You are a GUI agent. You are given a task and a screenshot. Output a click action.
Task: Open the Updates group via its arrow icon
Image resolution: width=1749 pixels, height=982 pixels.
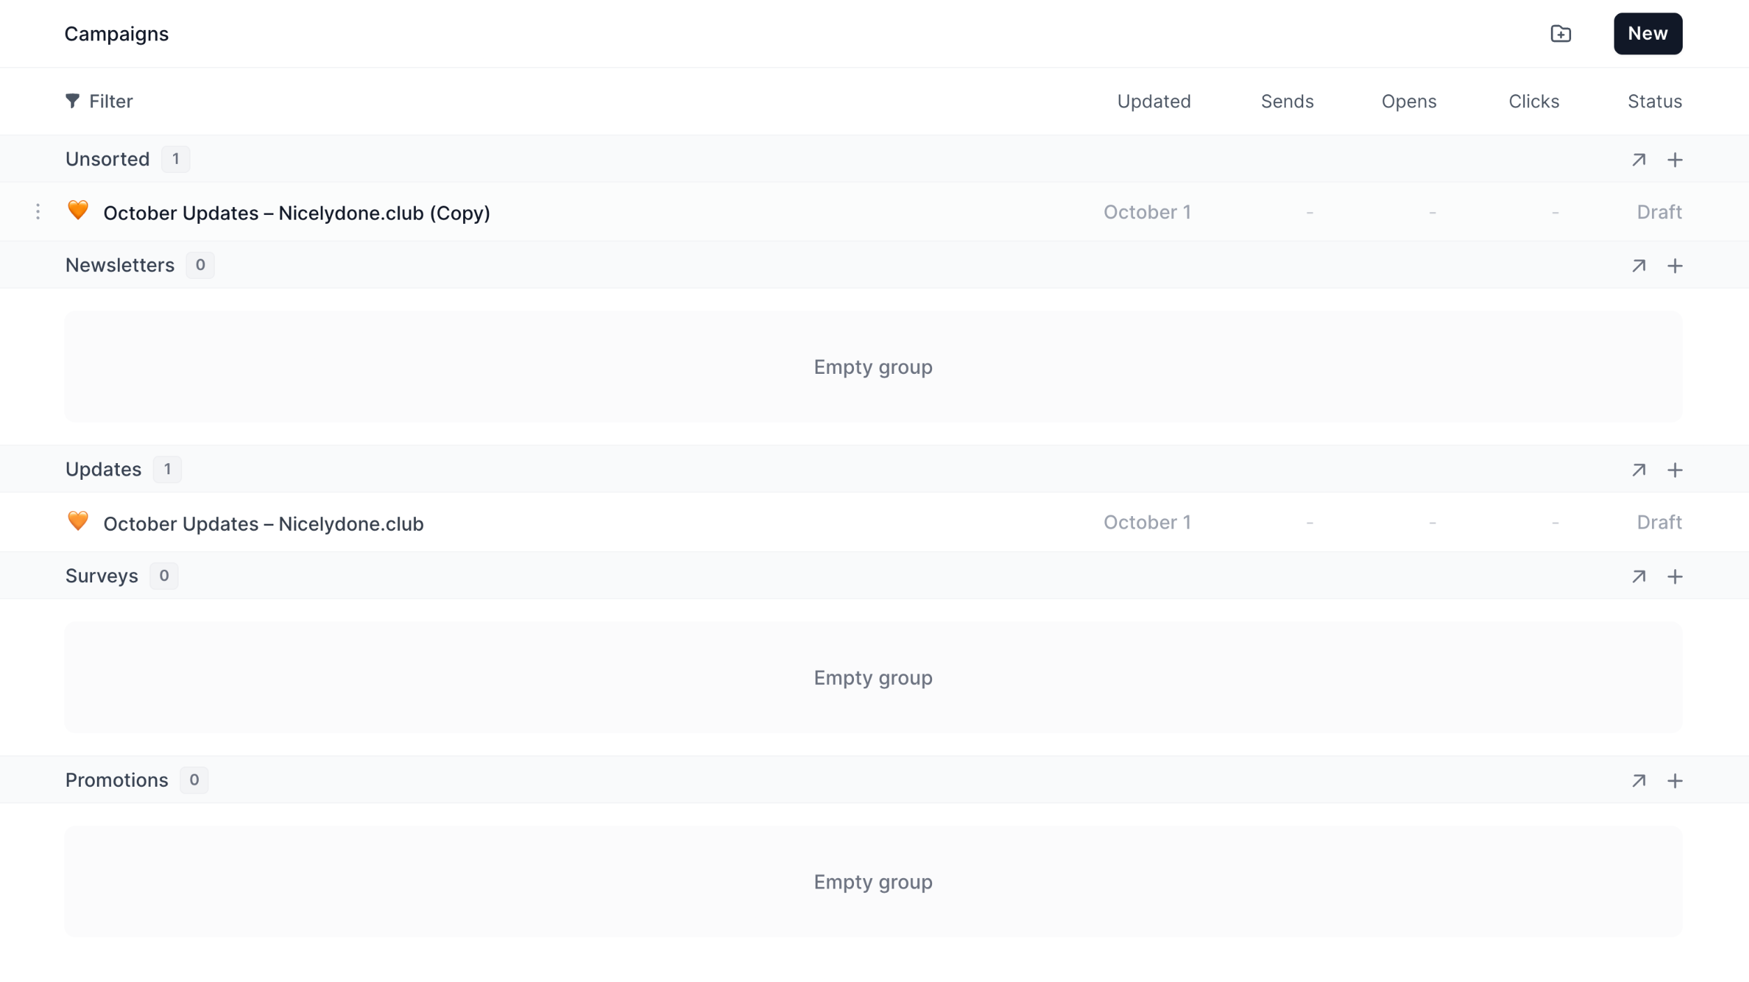point(1639,470)
